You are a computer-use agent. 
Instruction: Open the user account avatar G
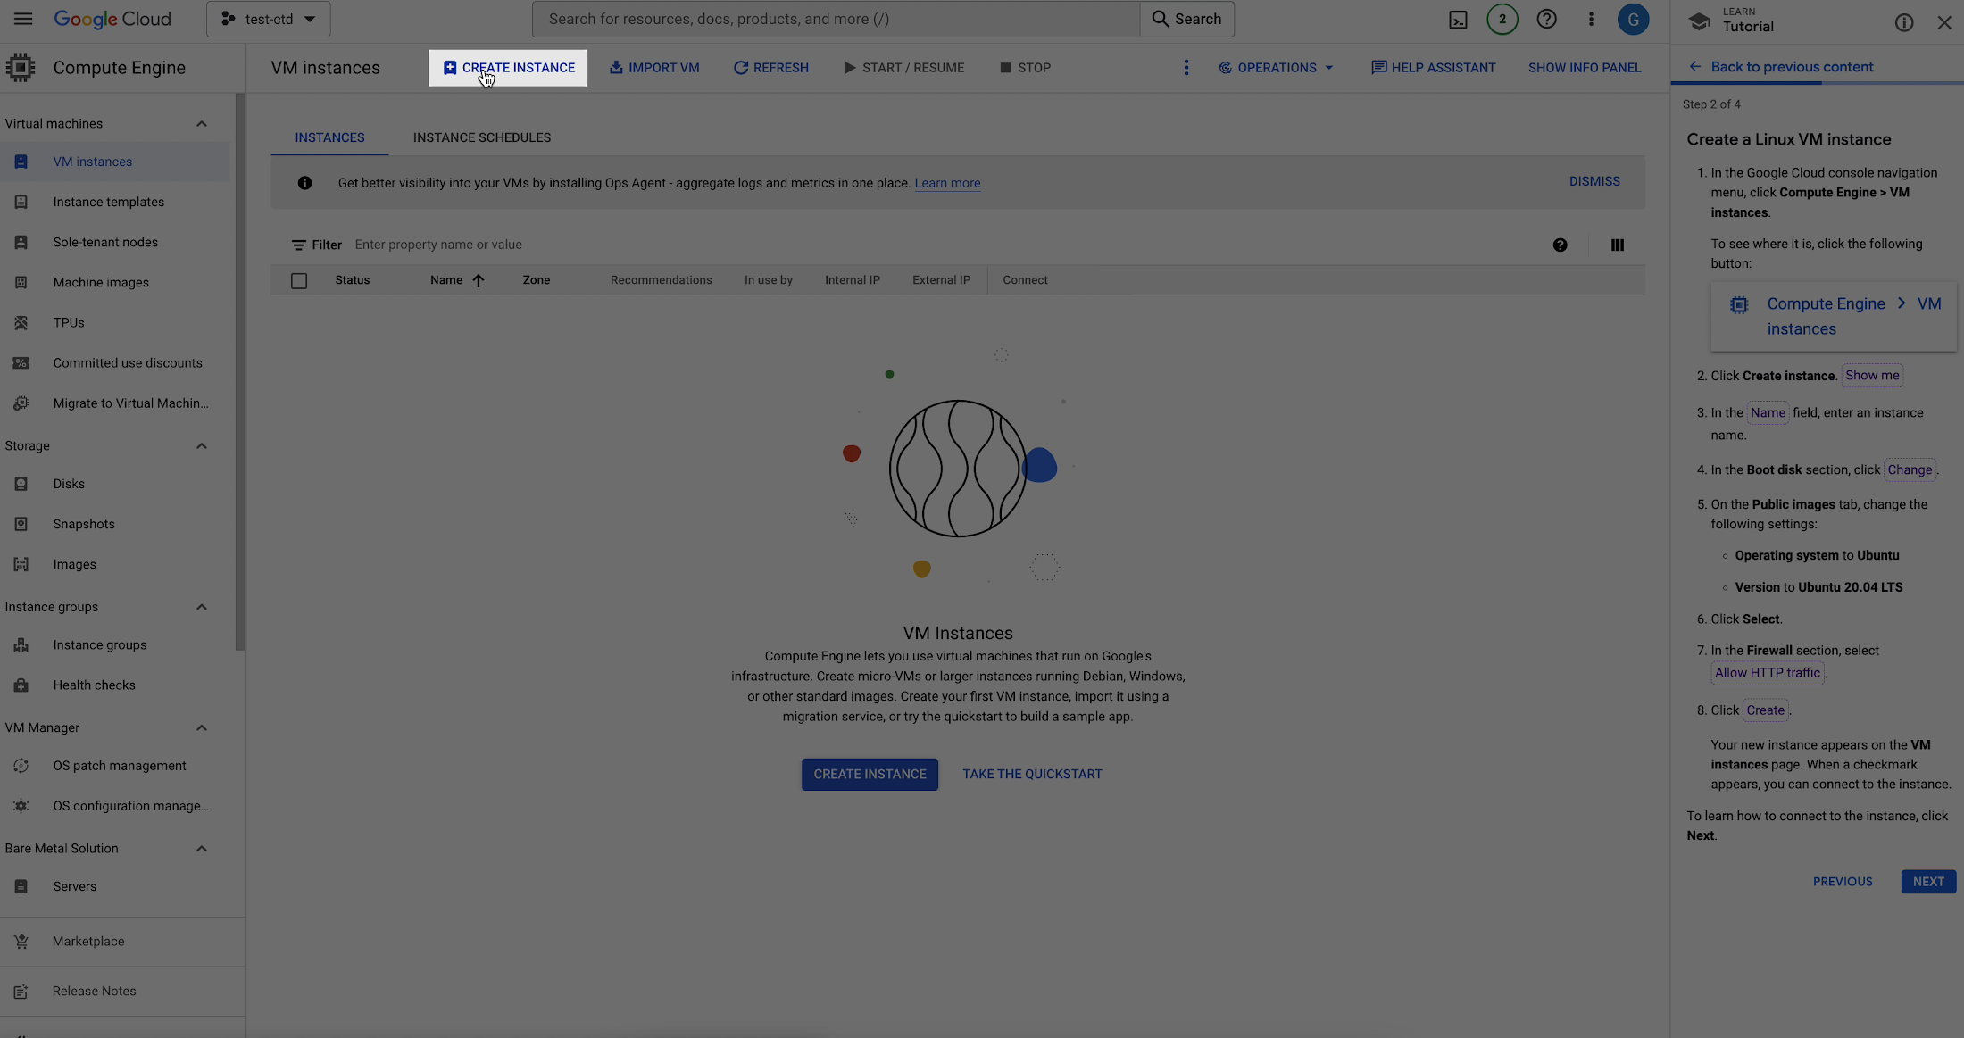pos(1633,19)
